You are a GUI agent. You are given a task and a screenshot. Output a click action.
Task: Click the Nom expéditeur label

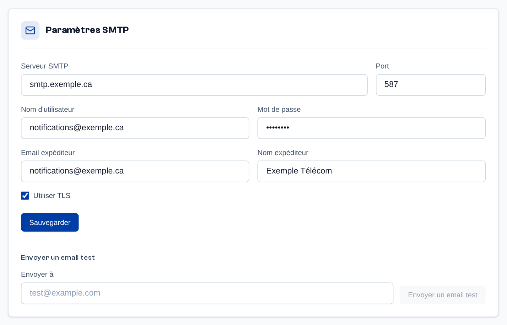[x=283, y=153]
